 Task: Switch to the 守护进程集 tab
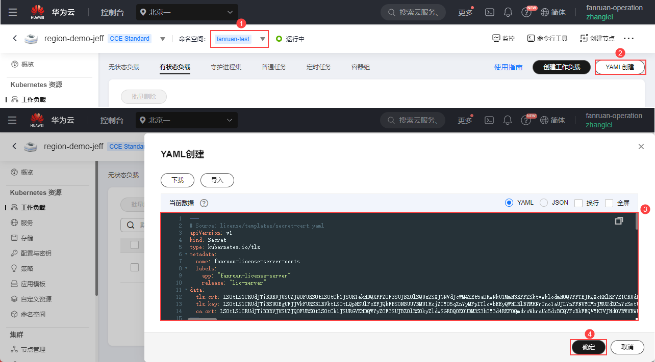(x=226, y=67)
